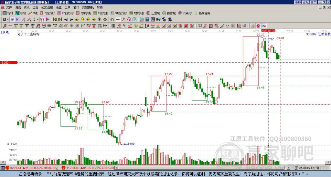331x177 pixels.
Task: Open the 赢家轮 tool
Action: (x=169, y=13)
